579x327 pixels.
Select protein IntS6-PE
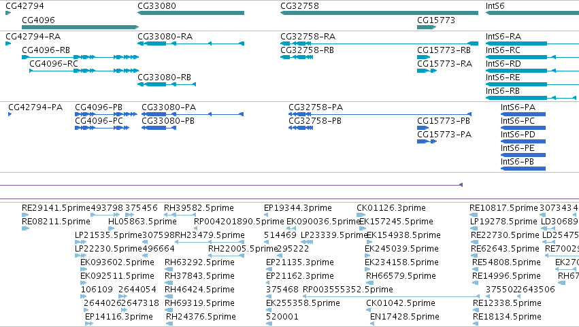(518, 148)
